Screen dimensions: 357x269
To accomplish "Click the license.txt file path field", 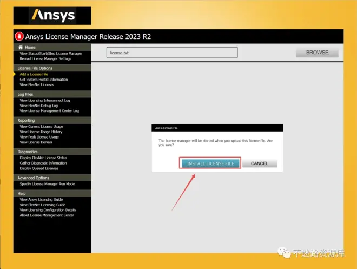I will click(172, 53).
